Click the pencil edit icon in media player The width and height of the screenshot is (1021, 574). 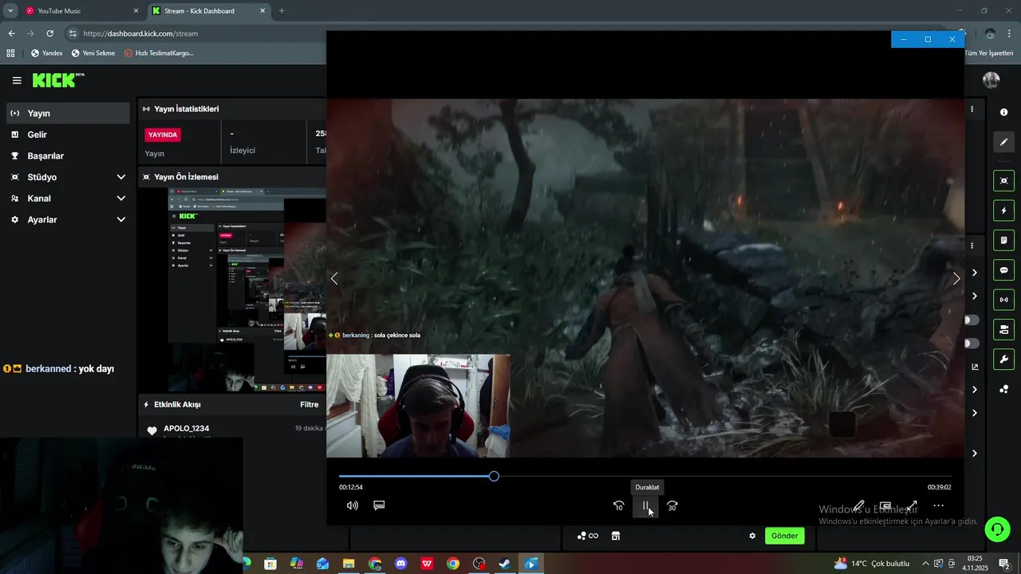[859, 505]
